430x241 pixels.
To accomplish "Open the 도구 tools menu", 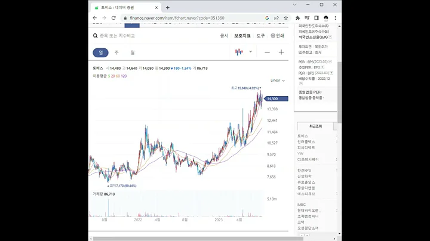I will tap(260, 36).
